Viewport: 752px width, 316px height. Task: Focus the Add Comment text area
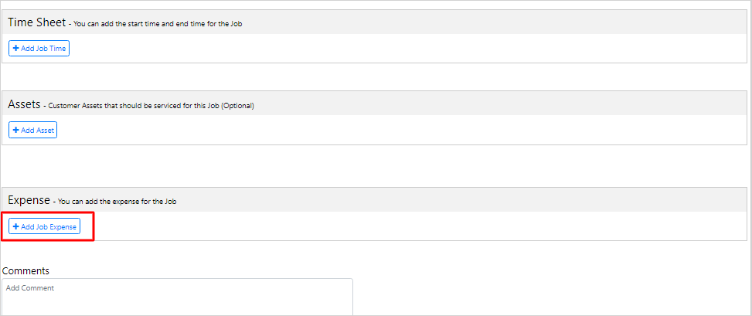click(x=178, y=299)
